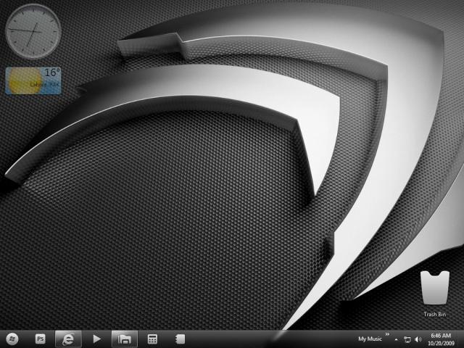Image resolution: width=464 pixels, height=348 pixels.
Task: Click the 6:46 AM clock in tray
Action: coord(441,336)
